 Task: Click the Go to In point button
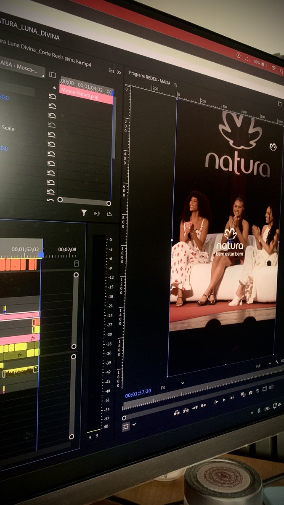(216, 402)
